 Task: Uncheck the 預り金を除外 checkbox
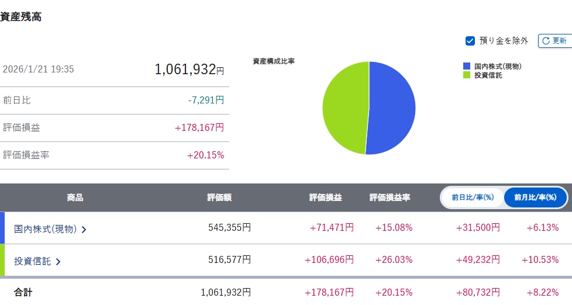(x=470, y=41)
